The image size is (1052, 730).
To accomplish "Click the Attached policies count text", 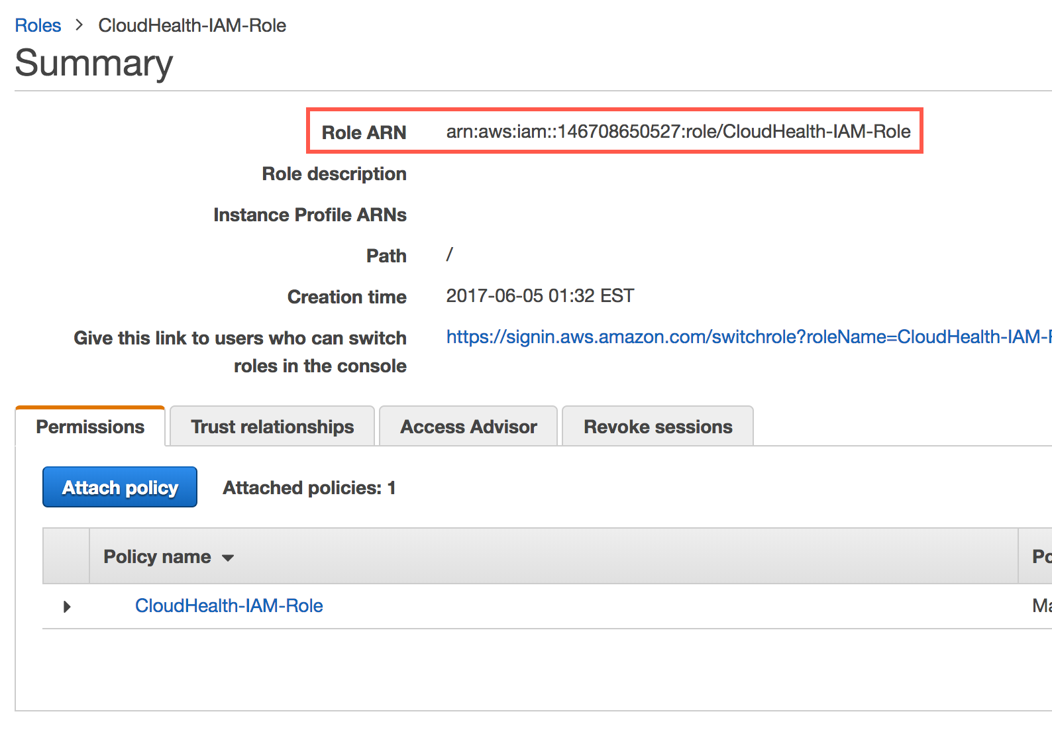I will tap(309, 488).
